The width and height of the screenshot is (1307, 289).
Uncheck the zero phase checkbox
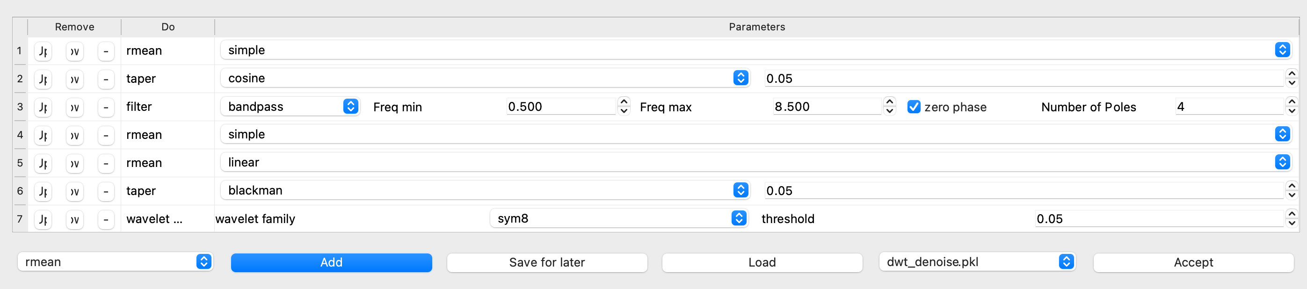point(914,107)
